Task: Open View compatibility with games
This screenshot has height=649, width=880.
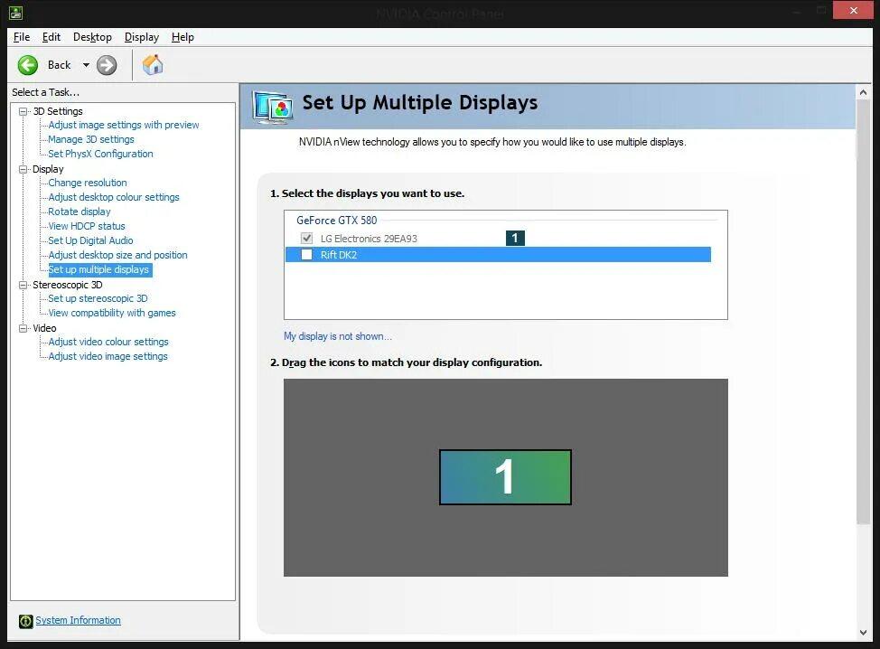Action: 112,313
